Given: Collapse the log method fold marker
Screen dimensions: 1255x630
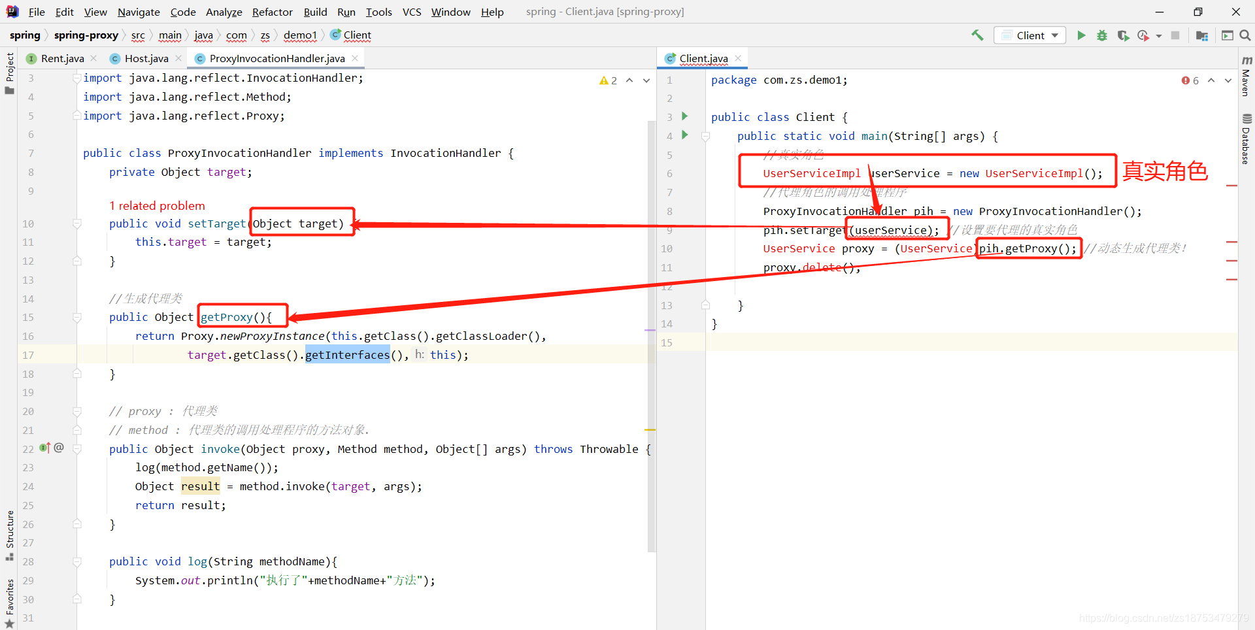Looking at the screenshot, I should pyautogui.click(x=76, y=562).
